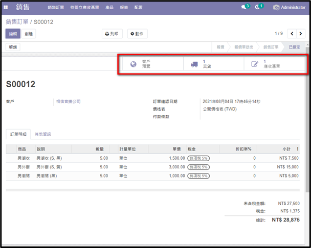Open the 交貨 delivery truck icon
This screenshot has height=248, width=311.
(x=194, y=64)
